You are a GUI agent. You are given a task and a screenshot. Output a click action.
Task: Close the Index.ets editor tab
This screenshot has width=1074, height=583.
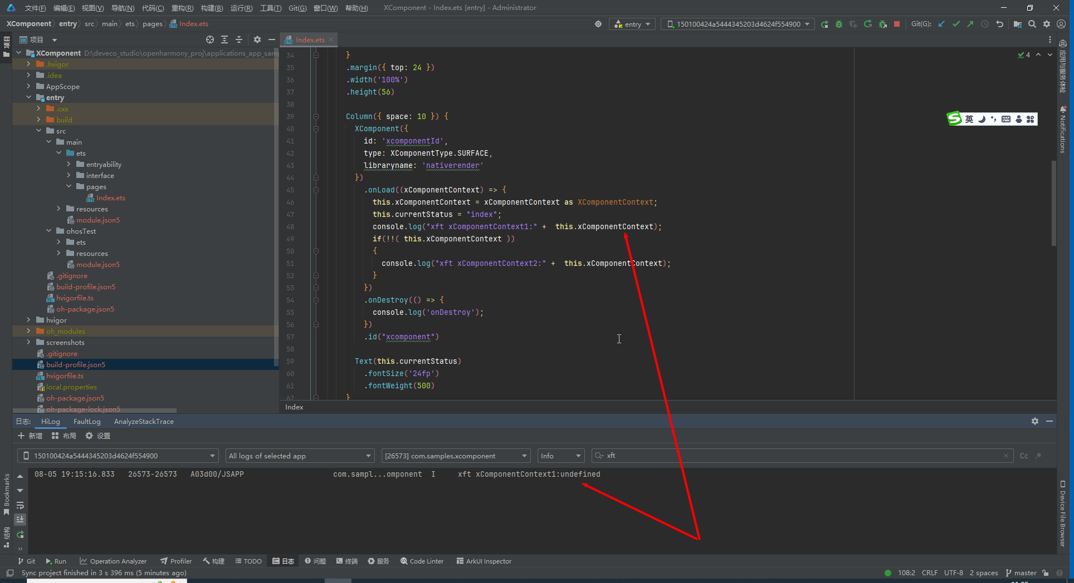[331, 39]
